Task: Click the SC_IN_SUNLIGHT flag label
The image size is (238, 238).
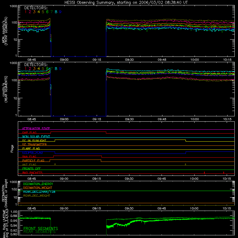Action: 34,140
